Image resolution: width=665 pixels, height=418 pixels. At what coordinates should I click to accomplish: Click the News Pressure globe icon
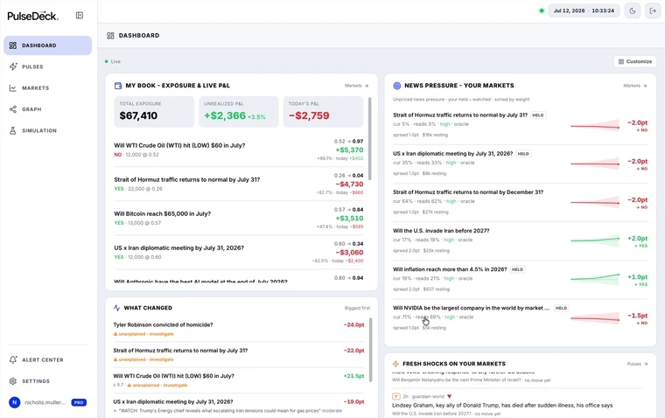point(397,86)
